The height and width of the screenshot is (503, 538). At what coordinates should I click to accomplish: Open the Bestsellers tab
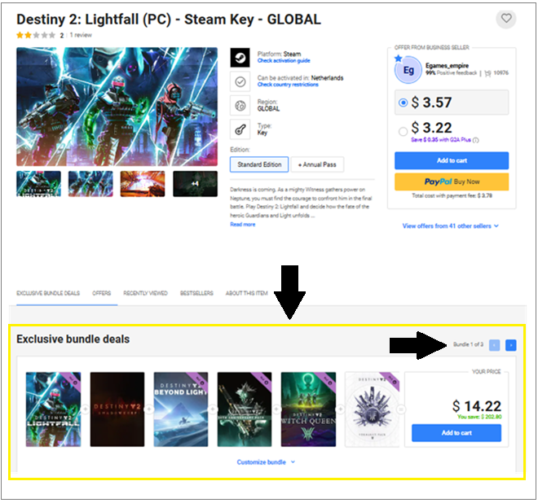click(x=196, y=293)
